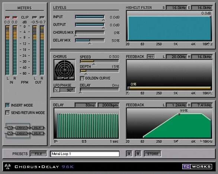Click the chorus DELAY slider
The width and height of the screenshot is (218, 174).
(100, 89)
